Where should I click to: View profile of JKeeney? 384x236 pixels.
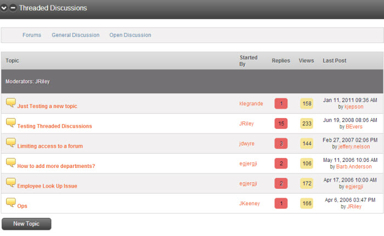point(249,204)
